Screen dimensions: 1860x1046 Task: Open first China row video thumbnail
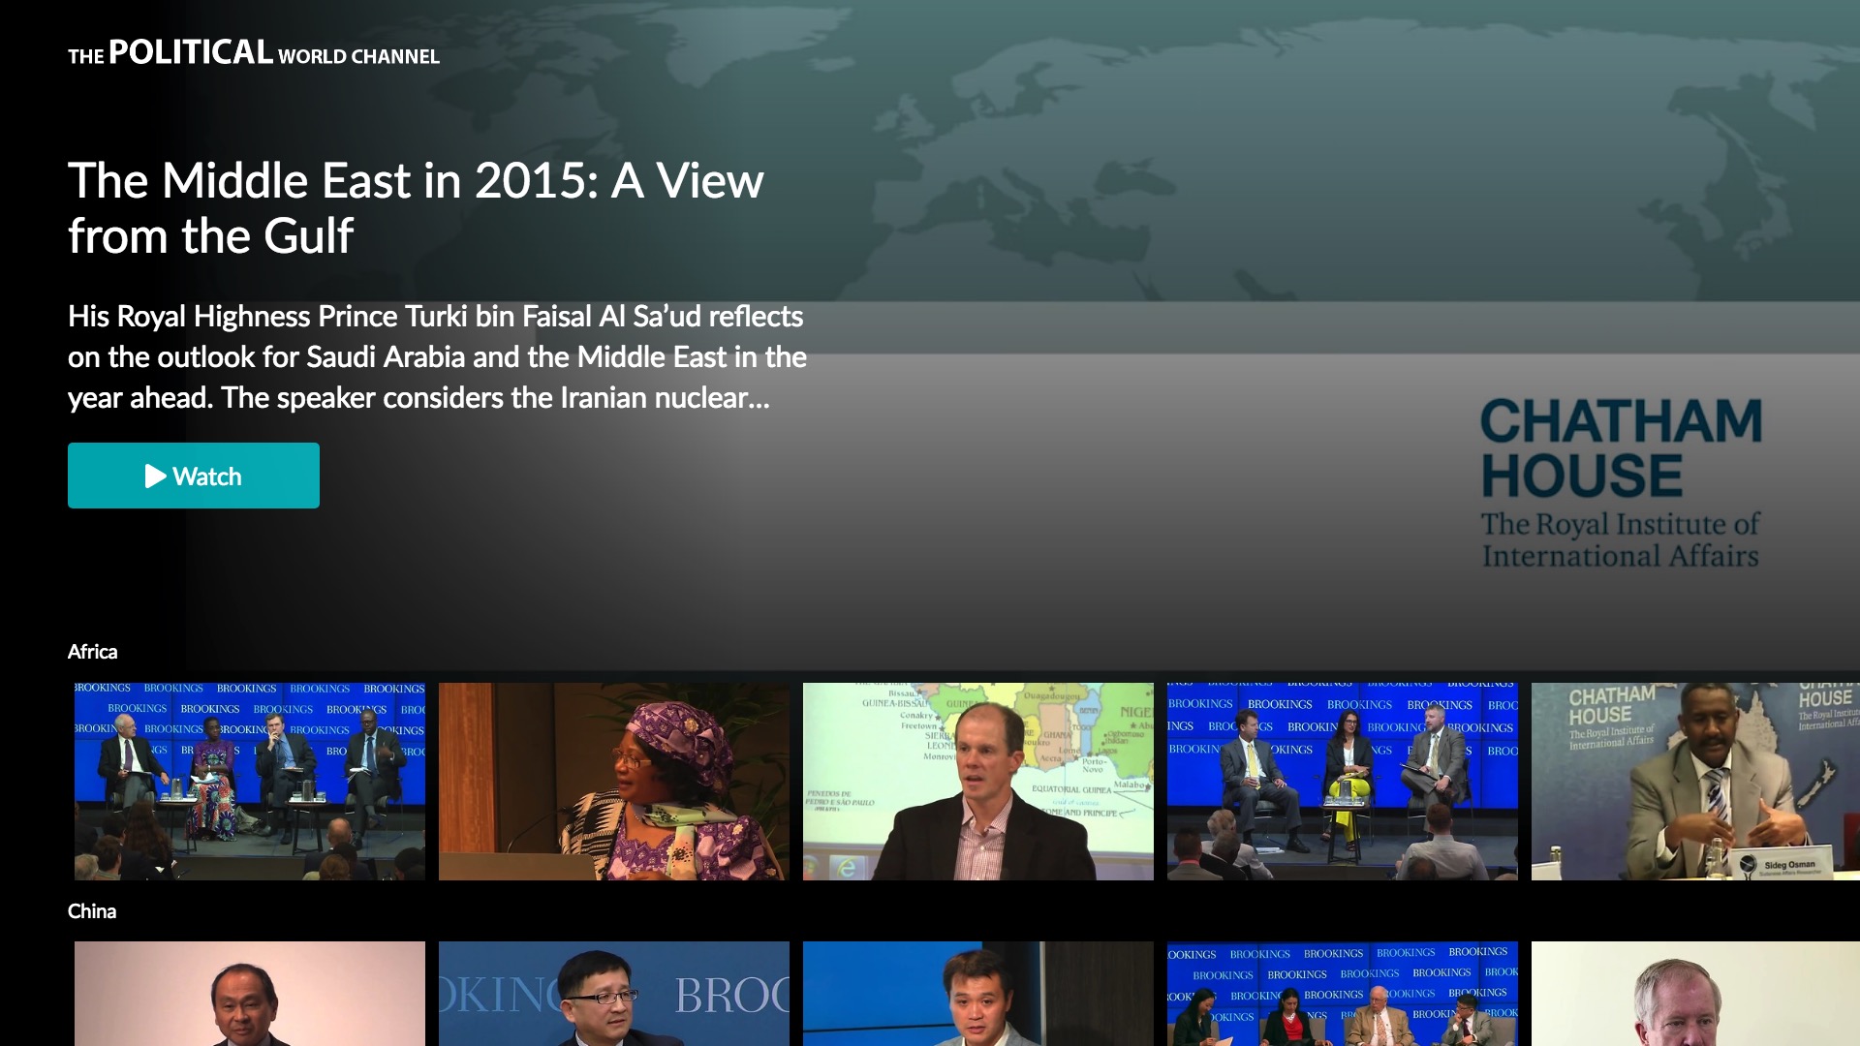(x=250, y=994)
